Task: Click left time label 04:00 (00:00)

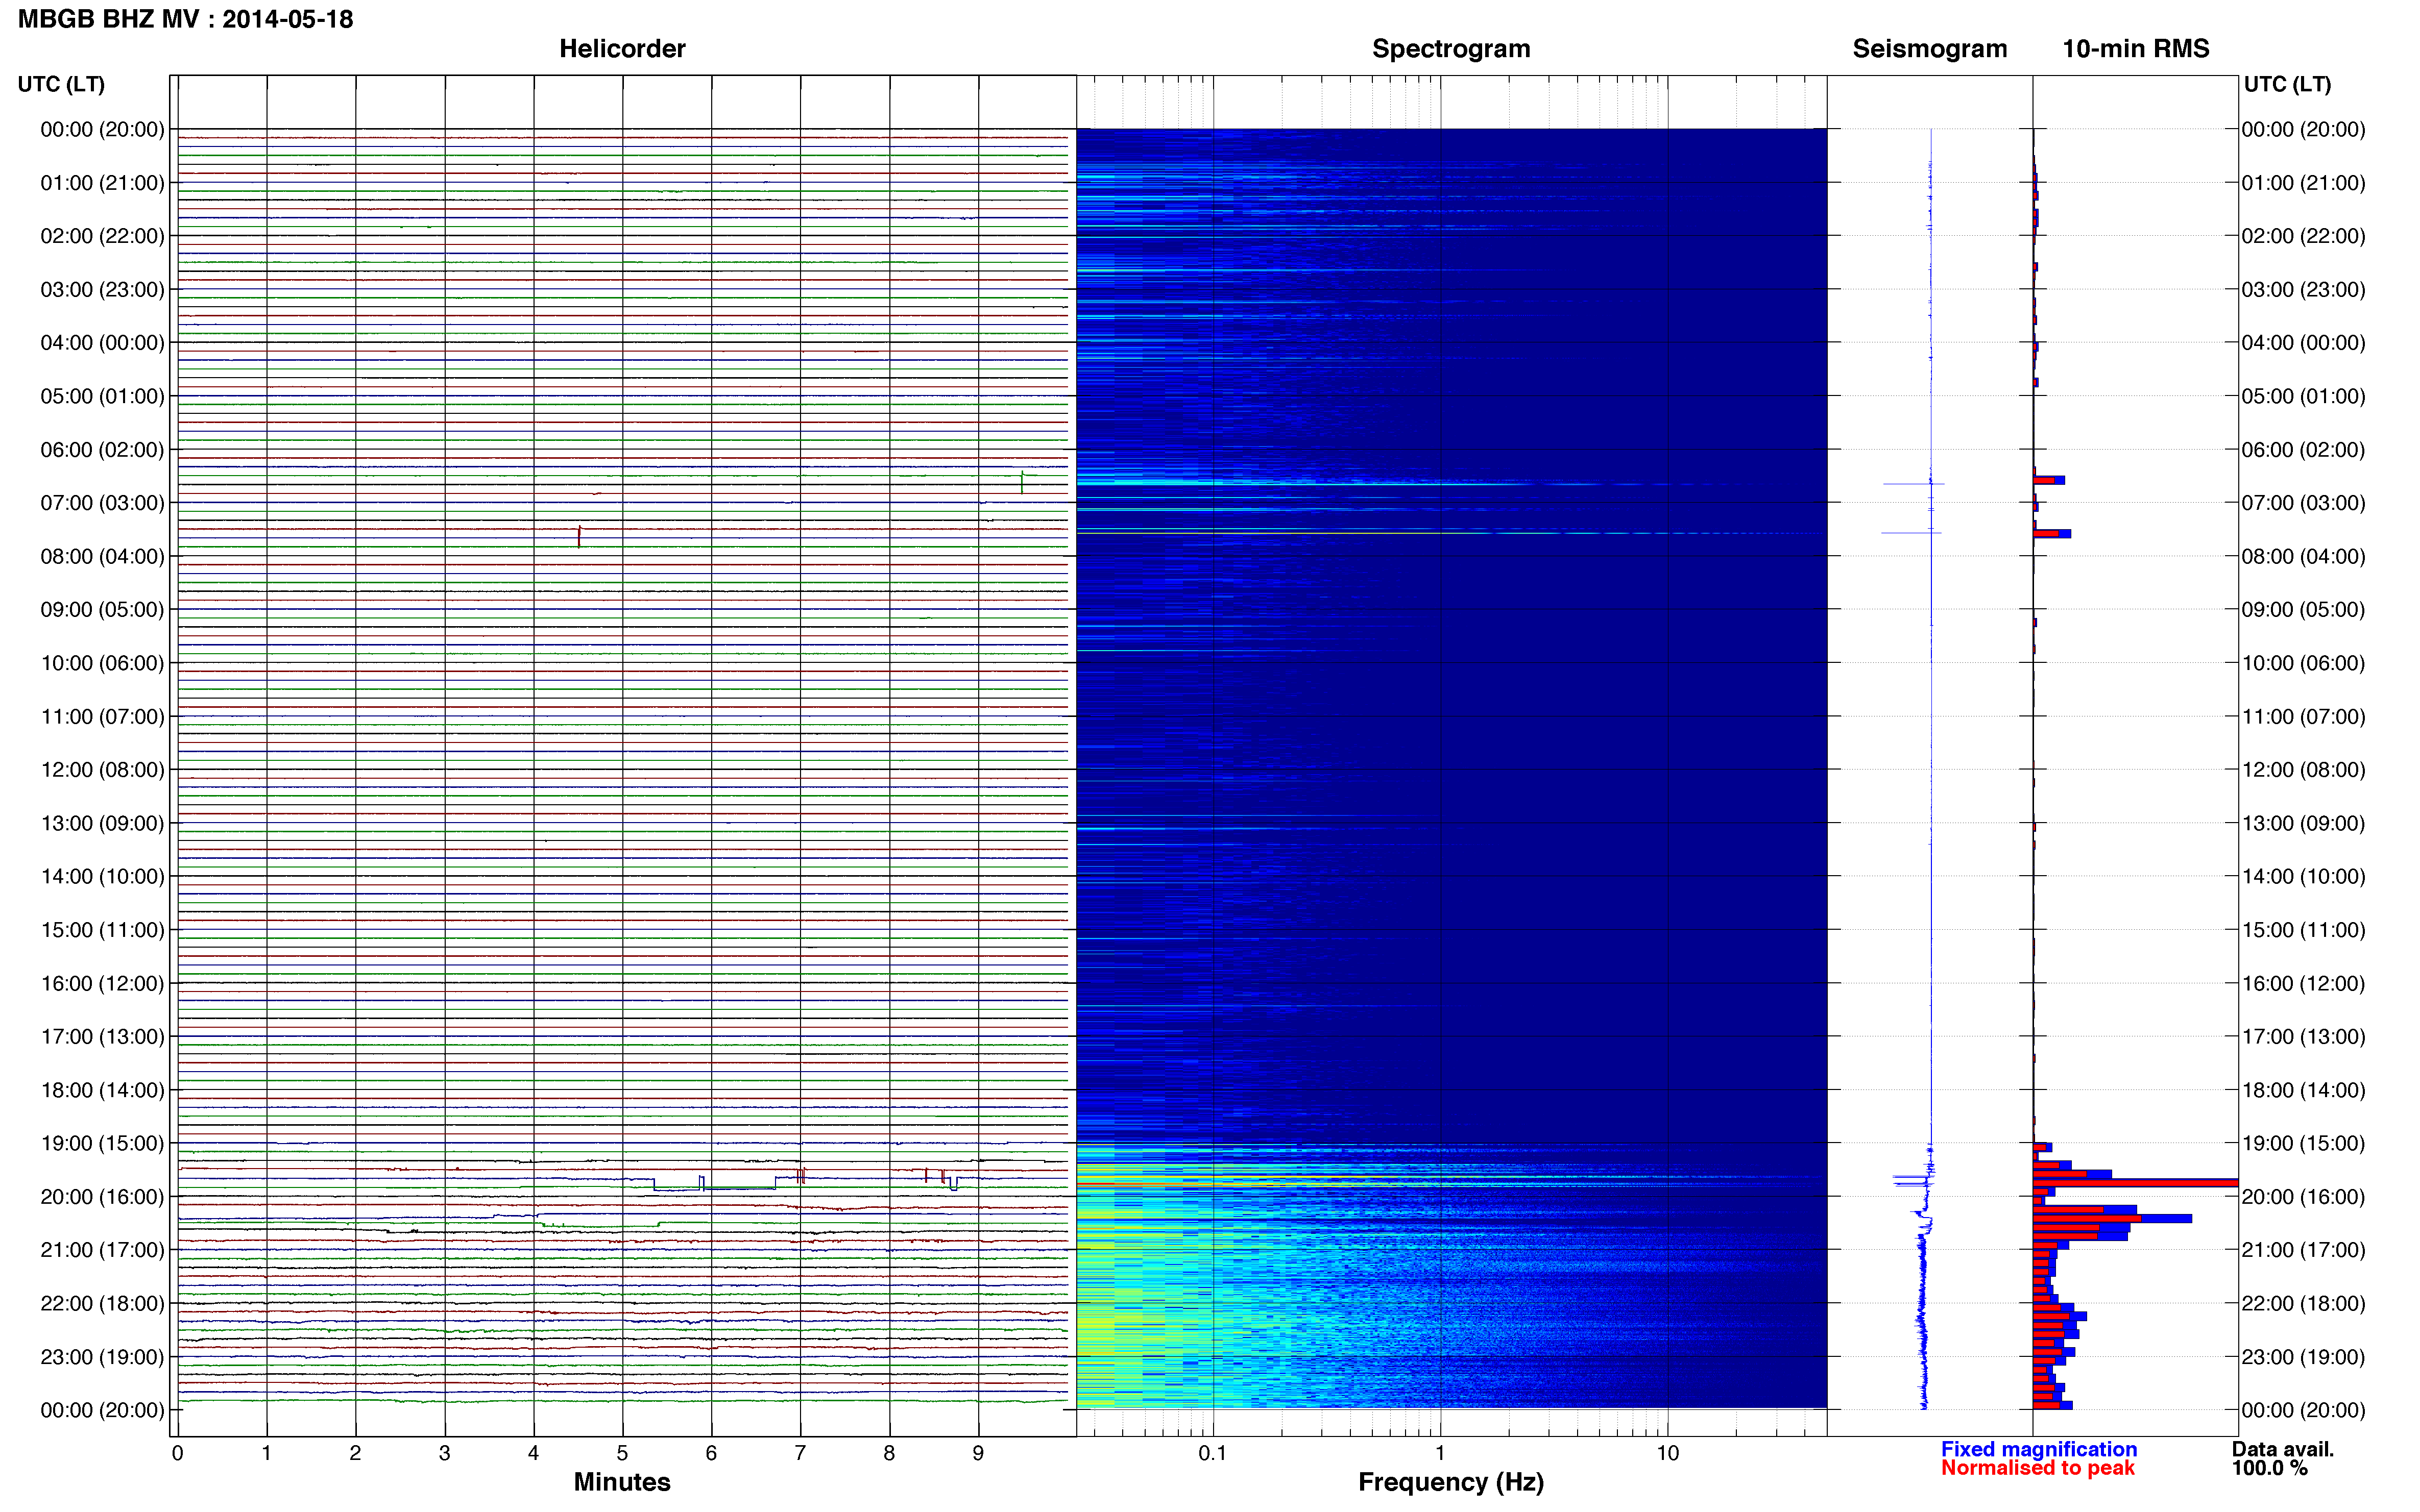Action: 102,343
